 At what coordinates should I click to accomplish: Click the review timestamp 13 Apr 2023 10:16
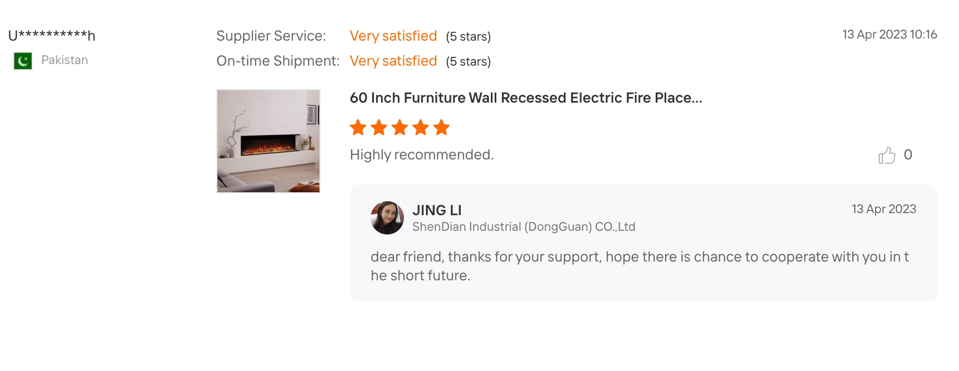coord(889,34)
